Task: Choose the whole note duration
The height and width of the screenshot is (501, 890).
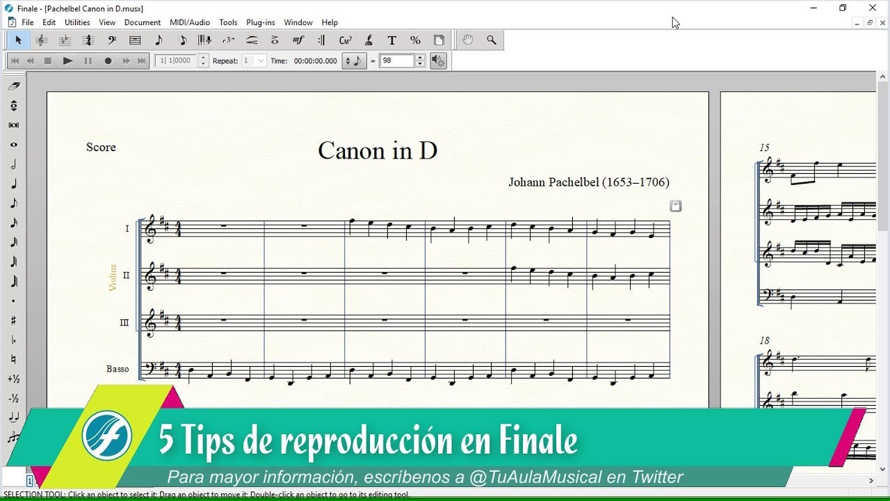Action: pos(14,145)
